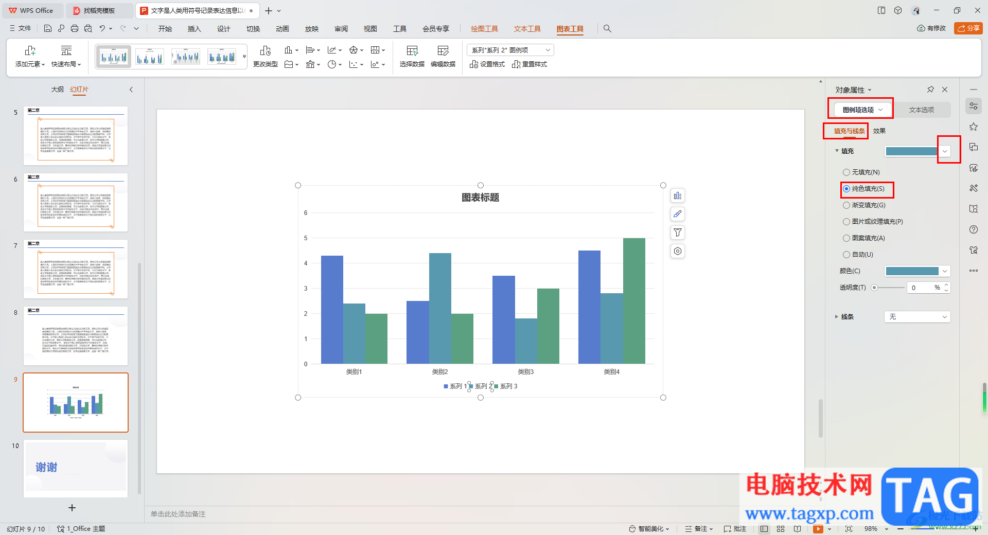Click the Select Data icon
988x535 pixels.
(x=412, y=51)
